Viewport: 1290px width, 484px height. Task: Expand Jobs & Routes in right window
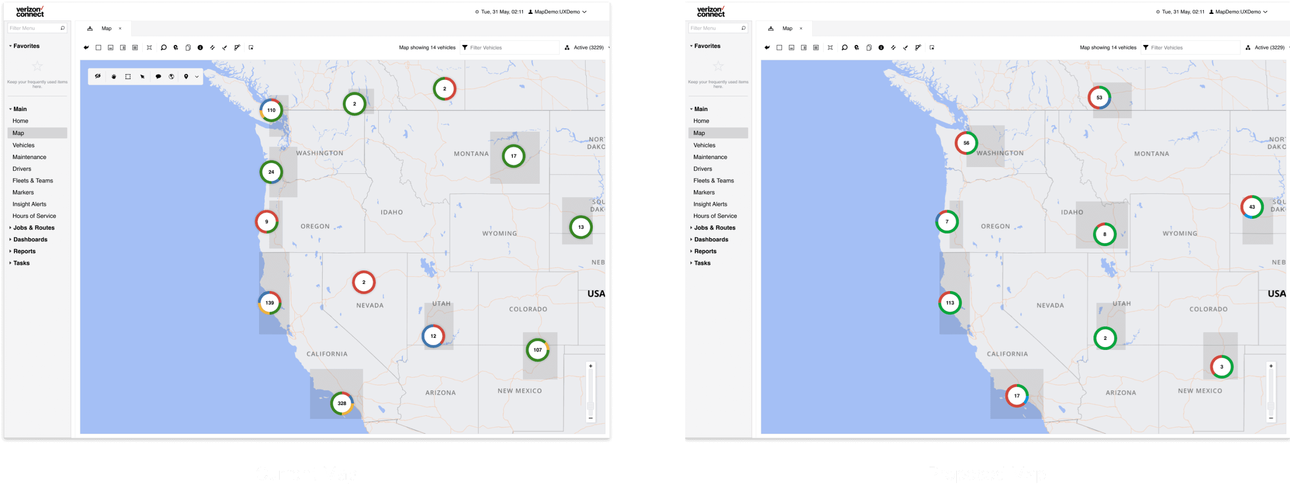pyautogui.click(x=691, y=228)
